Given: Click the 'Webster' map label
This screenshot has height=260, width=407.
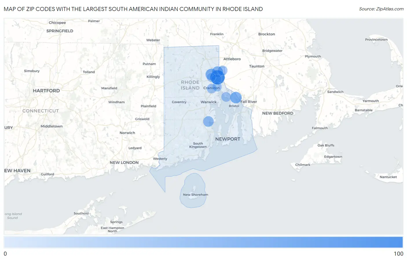Looking at the screenshot, I should (x=153, y=40).
